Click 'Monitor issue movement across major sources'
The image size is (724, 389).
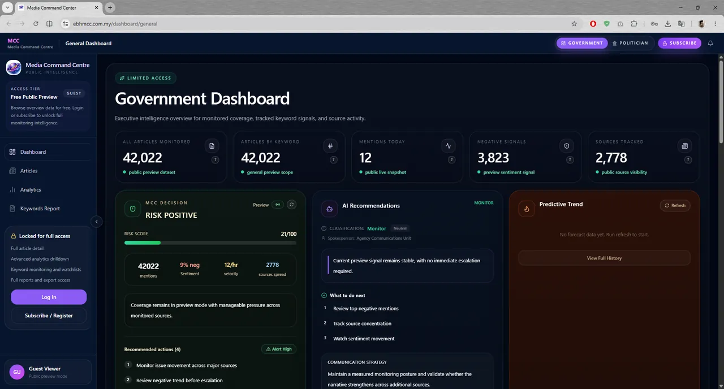(x=187, y=365)
